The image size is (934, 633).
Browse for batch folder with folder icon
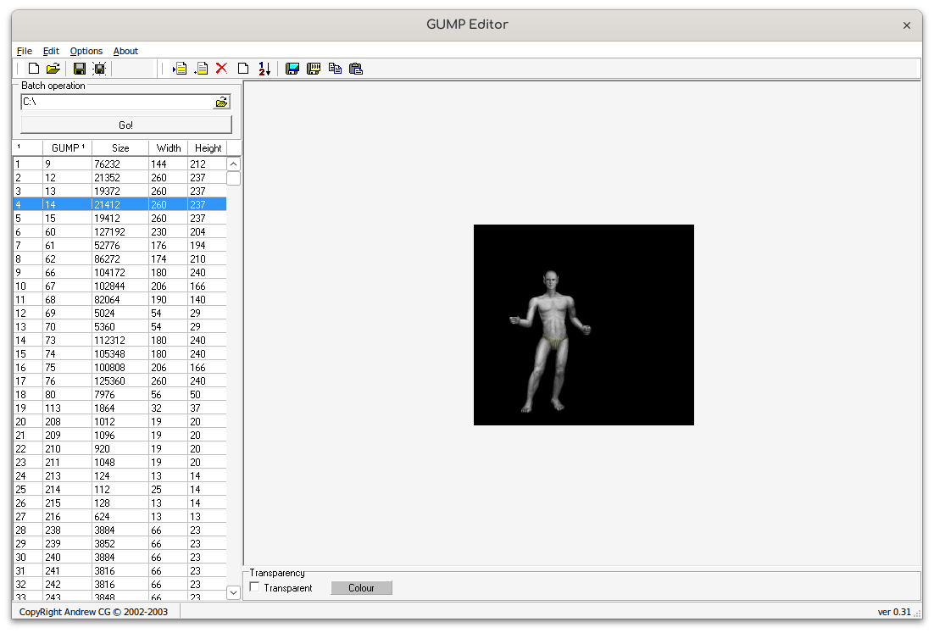pyautogui.click(x=221, y=102)
